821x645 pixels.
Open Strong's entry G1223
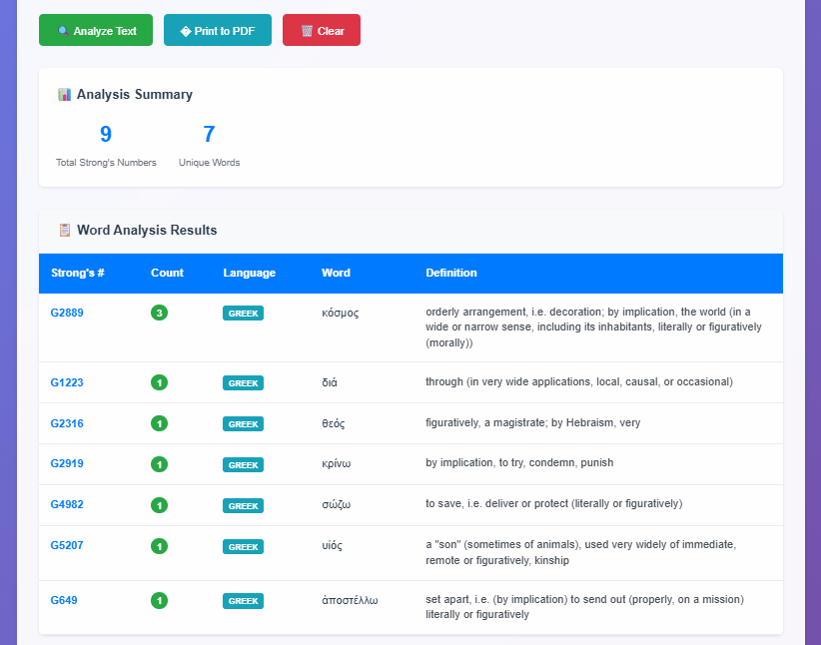[x=66, y=382]
